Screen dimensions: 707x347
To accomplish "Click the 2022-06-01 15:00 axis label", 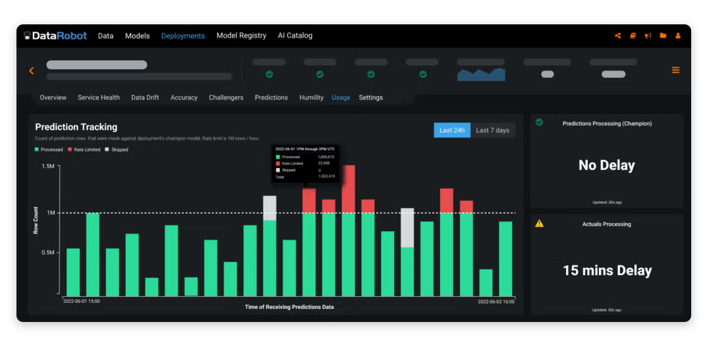I will click(x=82, y=301).
